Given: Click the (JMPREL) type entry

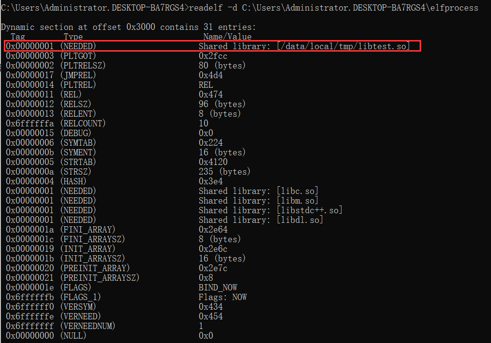Looking at the screenshot, I should click(78, 75).
